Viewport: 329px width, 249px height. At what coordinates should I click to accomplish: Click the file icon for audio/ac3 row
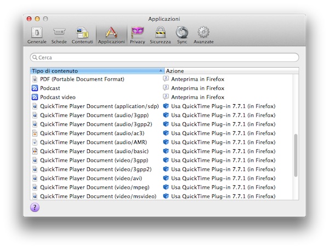click(35, 133)
